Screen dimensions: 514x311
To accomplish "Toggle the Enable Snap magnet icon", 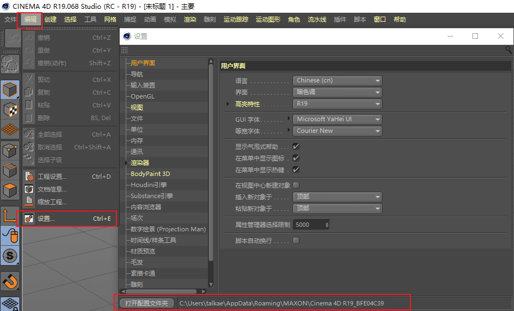I will pos(10,282).
